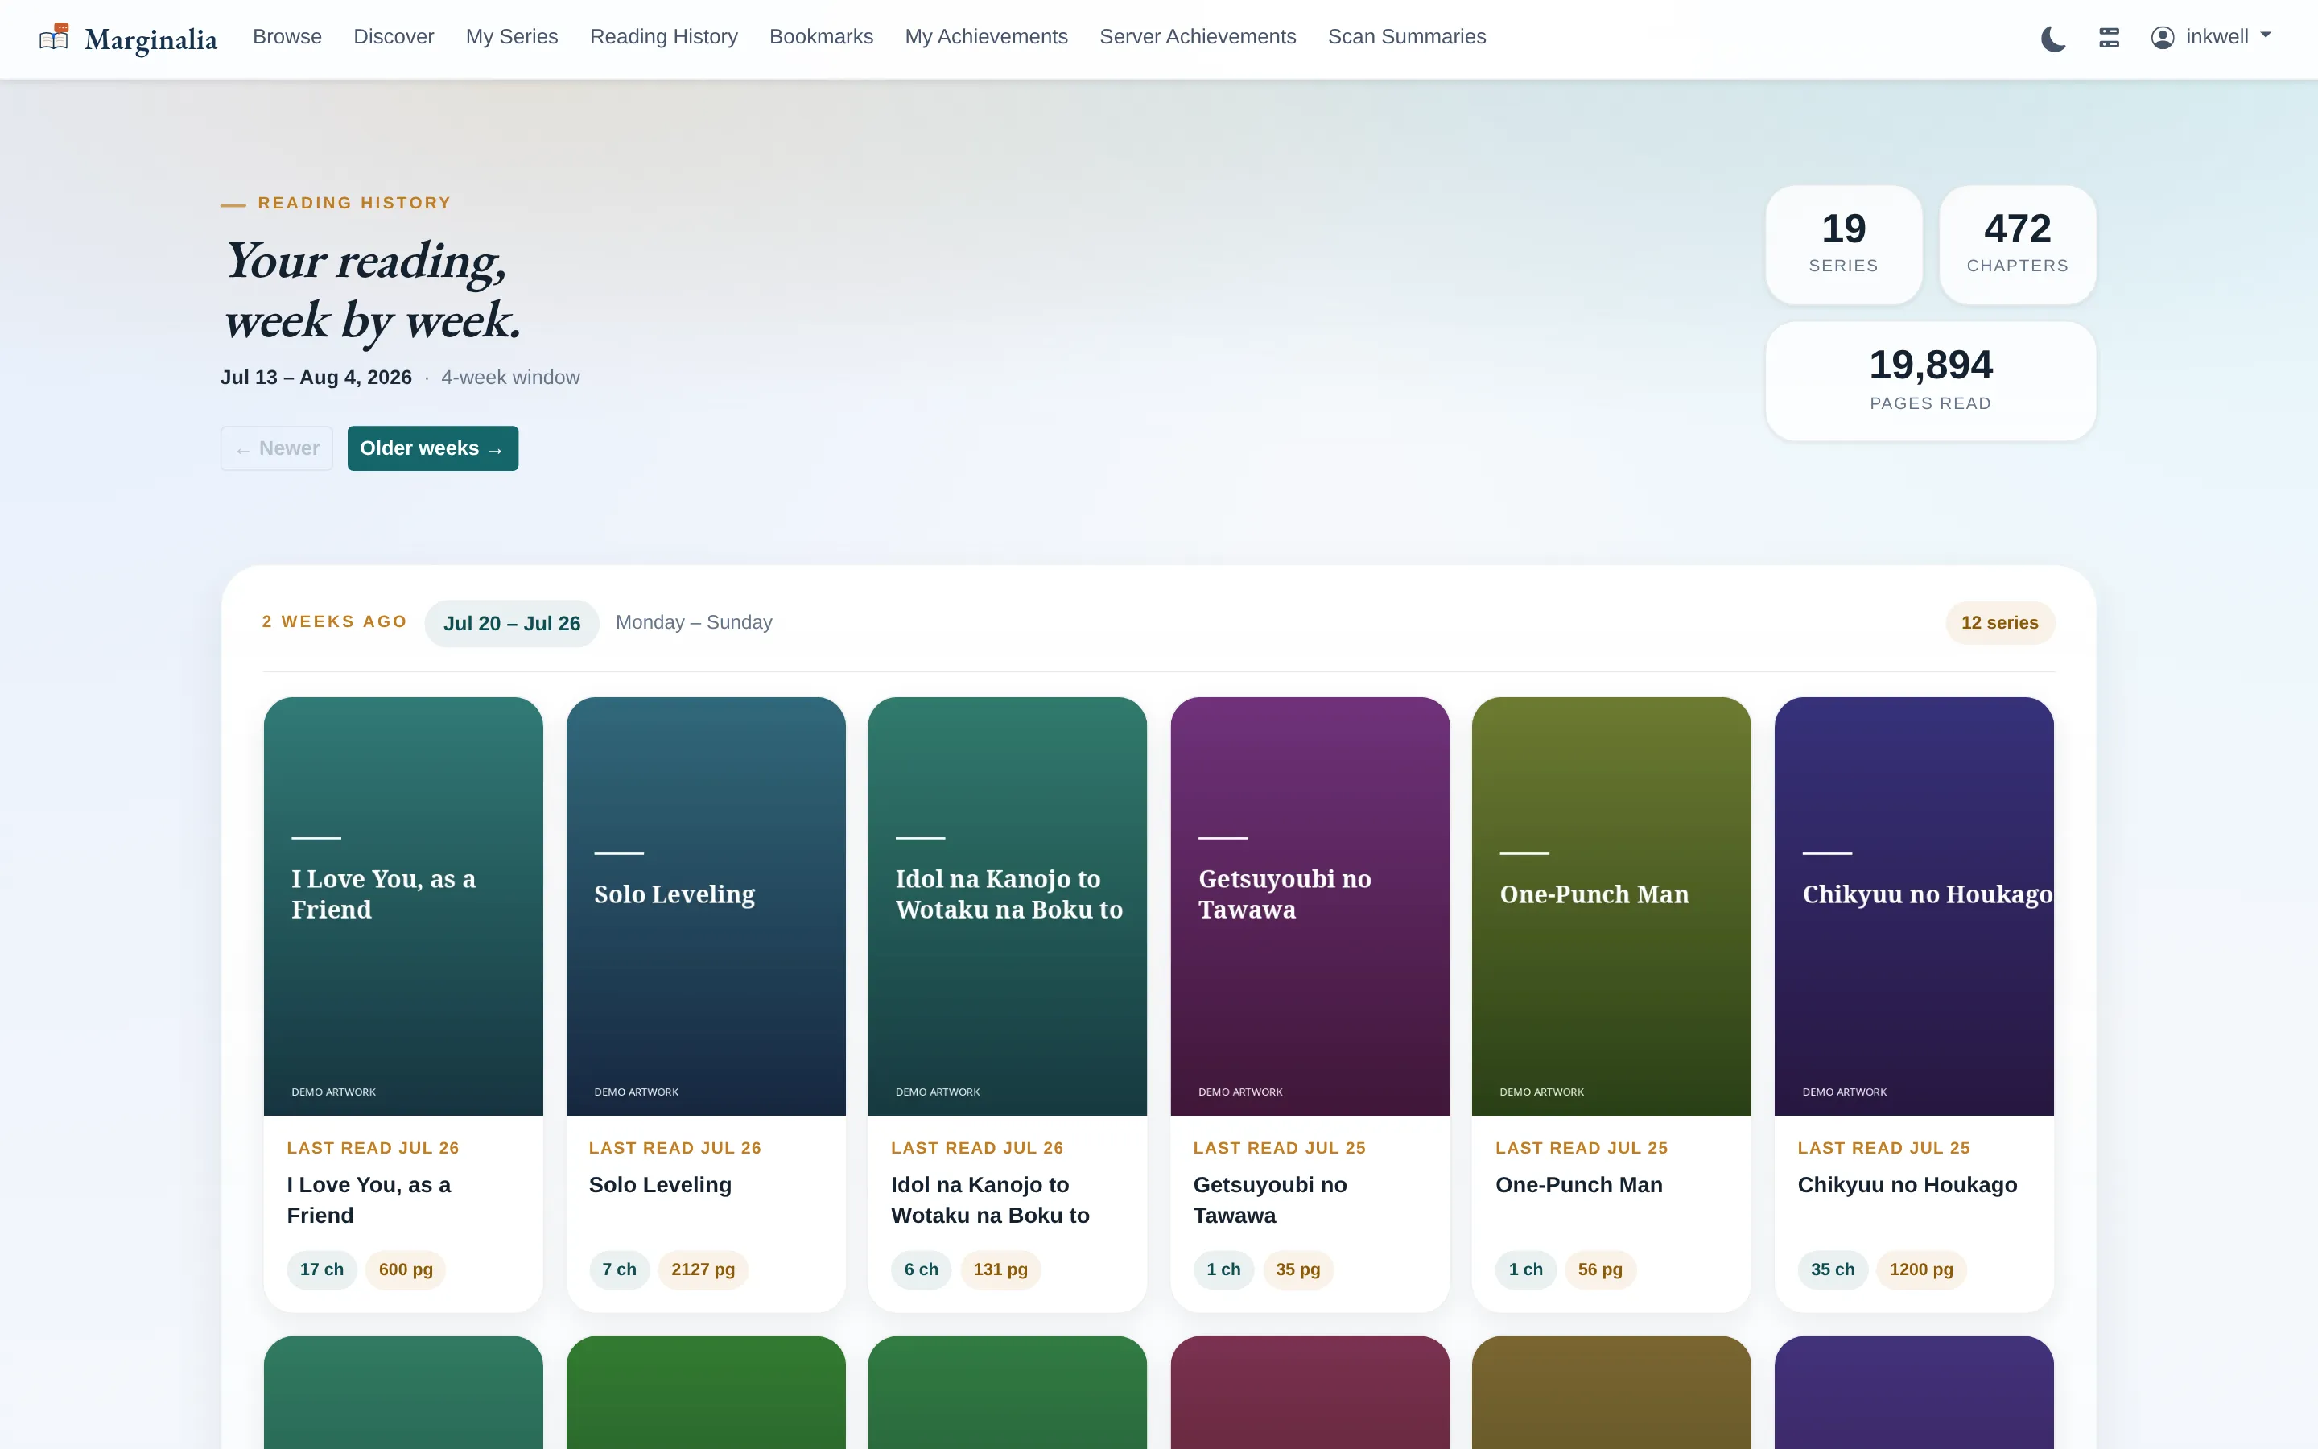
Task: Click the 17 ch chip
Action: [x=322, y=1269]
